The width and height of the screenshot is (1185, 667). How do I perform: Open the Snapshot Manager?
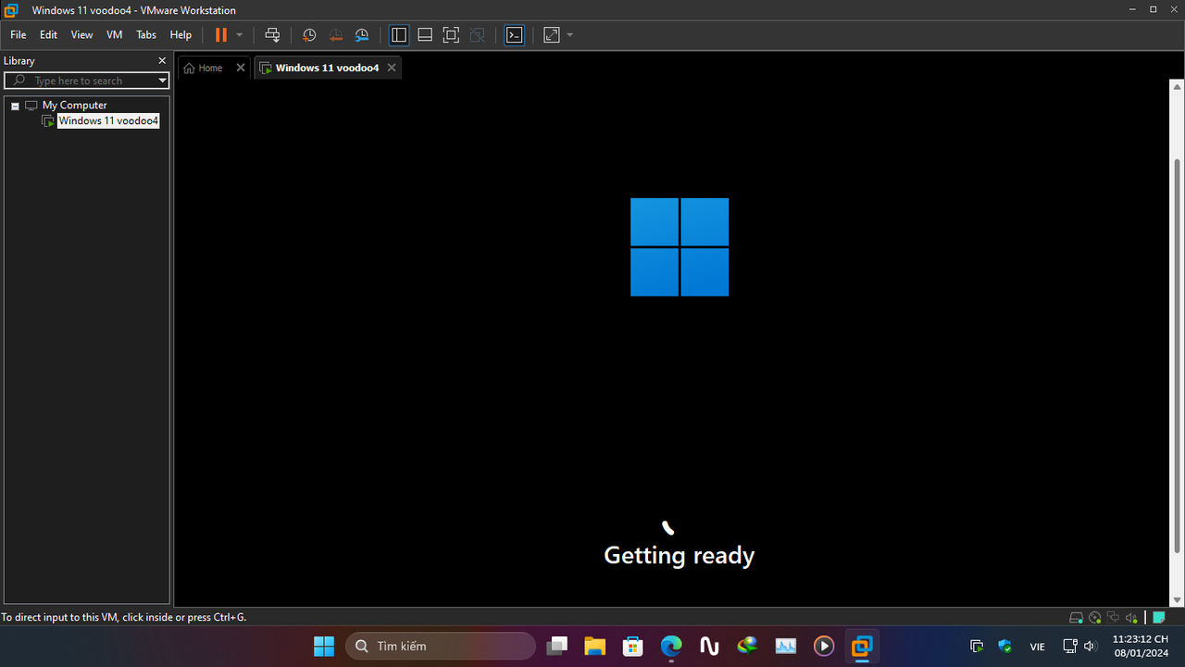coord(361,34)
